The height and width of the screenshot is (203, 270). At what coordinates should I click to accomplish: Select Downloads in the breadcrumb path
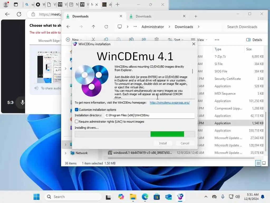pyautogui.click(x=184, y=27)
